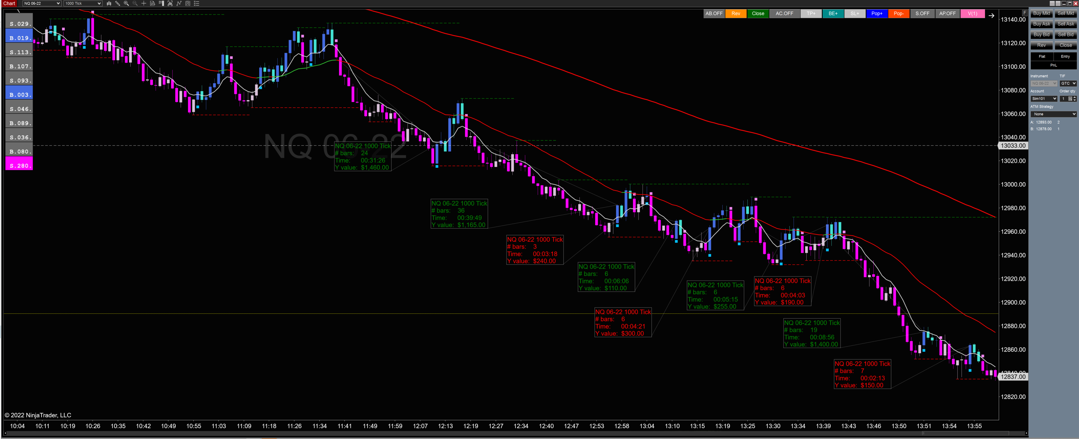Viewport: 1079px width, 439px height.
Task: Click the blue Pop+ button
Action: [x=877, y=13]
